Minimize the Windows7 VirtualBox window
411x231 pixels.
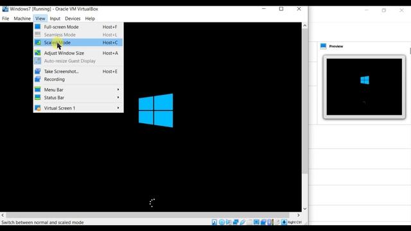coord(264,9)
